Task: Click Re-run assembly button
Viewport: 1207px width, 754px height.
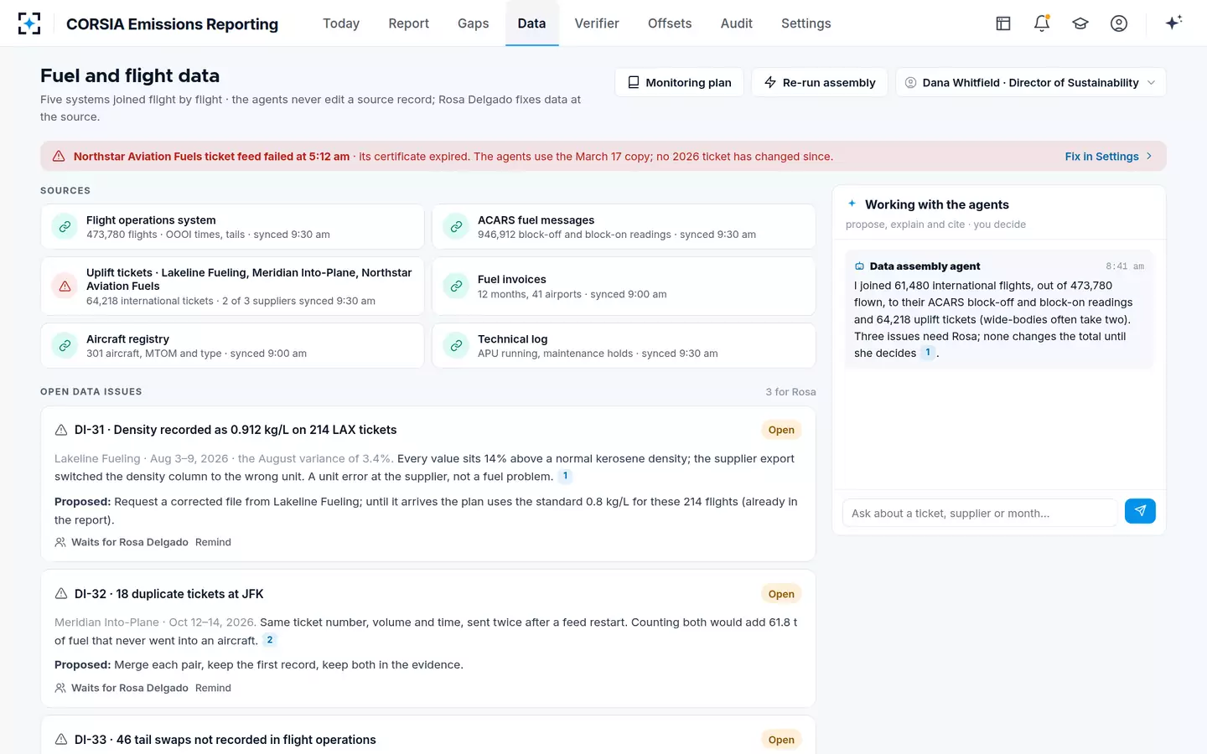Action: coord(820,82)
